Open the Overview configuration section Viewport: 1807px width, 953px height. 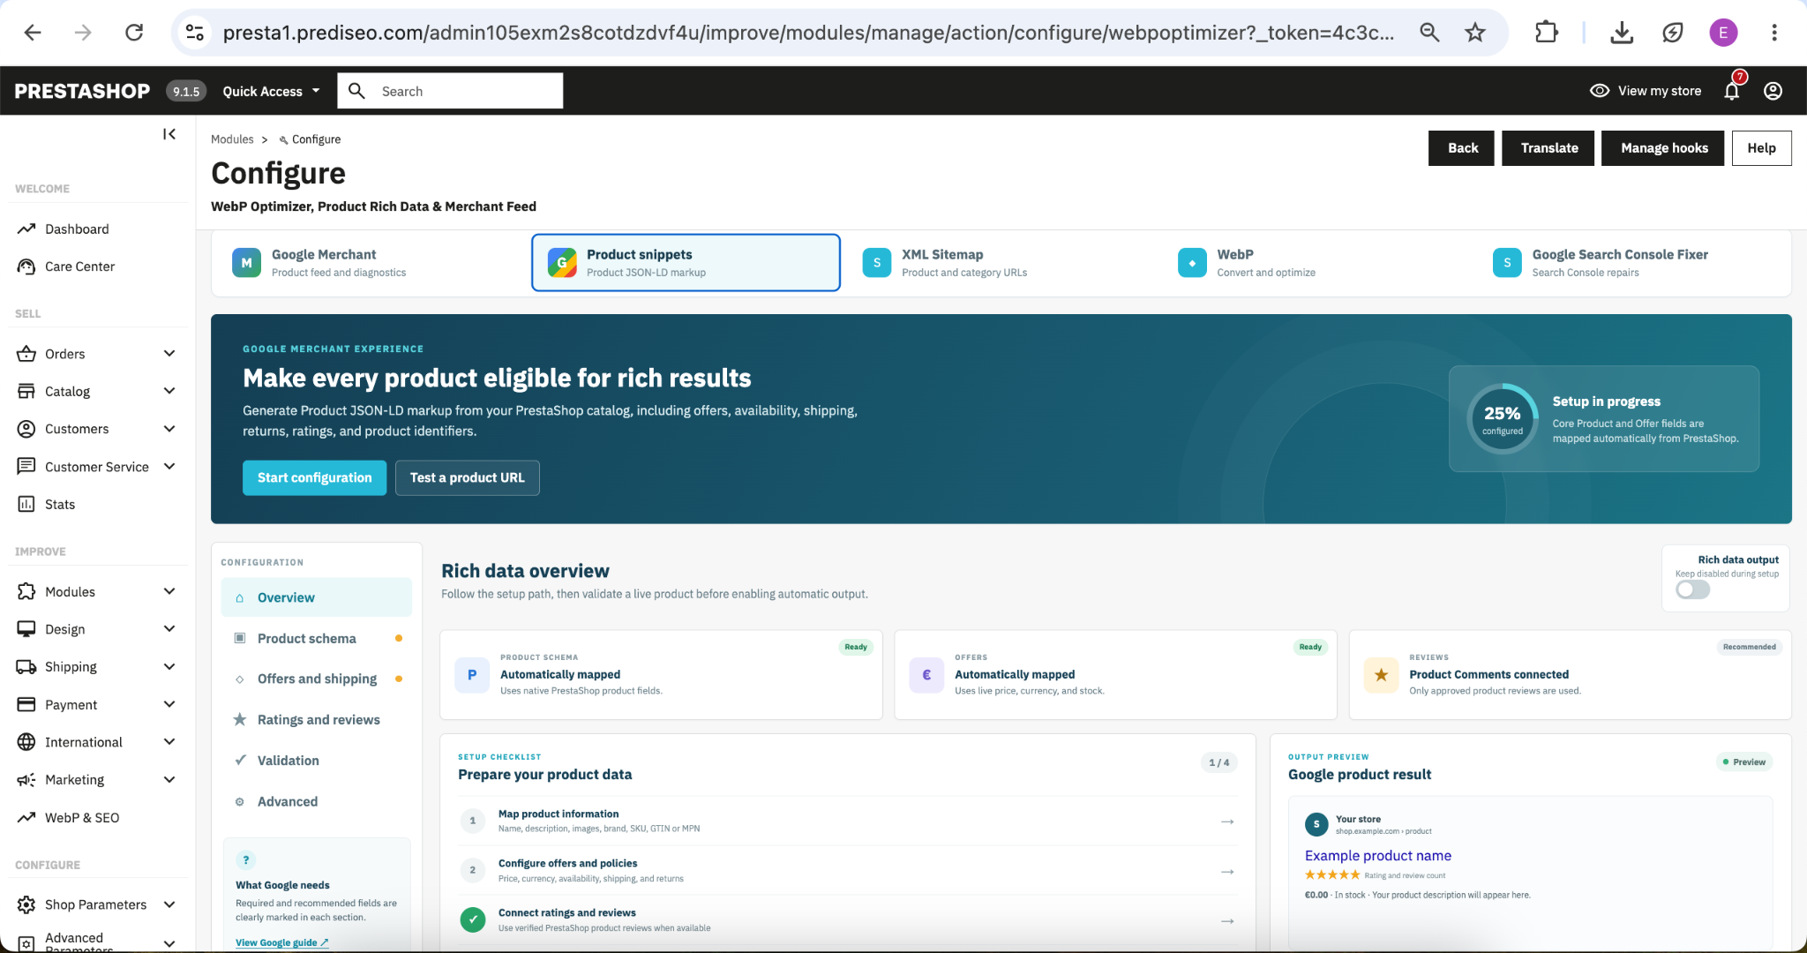(x=316, y=597)
